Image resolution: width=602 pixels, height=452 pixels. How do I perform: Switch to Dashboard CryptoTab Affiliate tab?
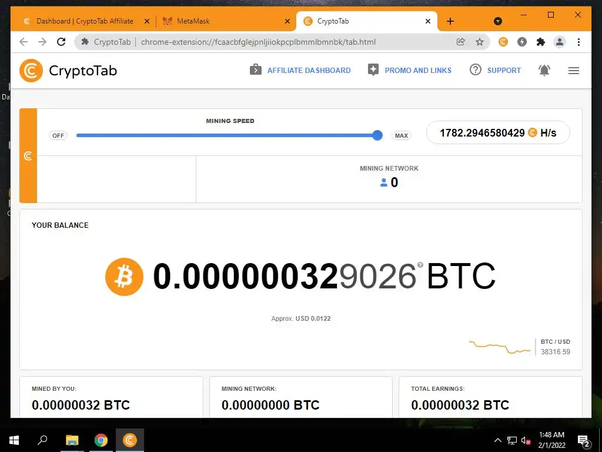click(85, 21)
